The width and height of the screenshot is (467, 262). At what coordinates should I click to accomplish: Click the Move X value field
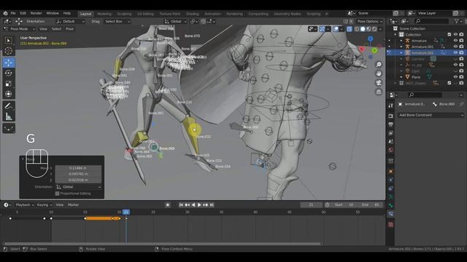click(78, 168)
